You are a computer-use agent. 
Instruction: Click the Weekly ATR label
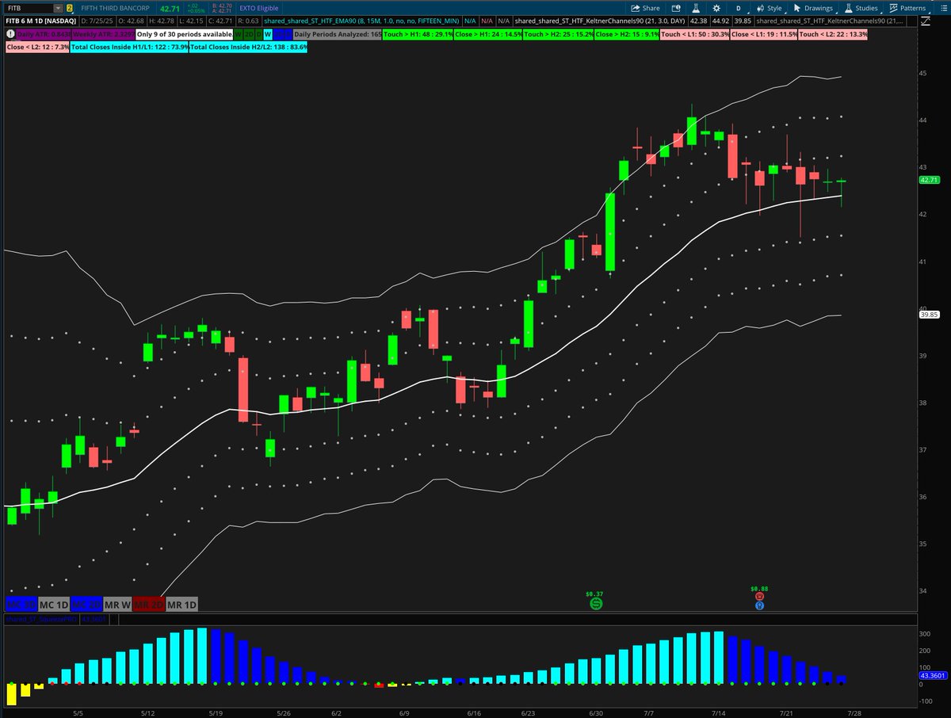coord(102,34)
